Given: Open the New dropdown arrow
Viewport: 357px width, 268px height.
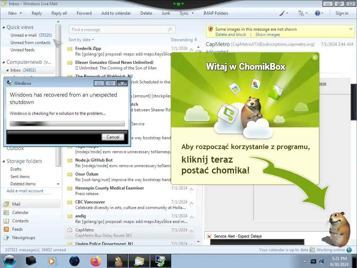Looking at the screenshot, I should pyautogui.click(x=21, y=13).
